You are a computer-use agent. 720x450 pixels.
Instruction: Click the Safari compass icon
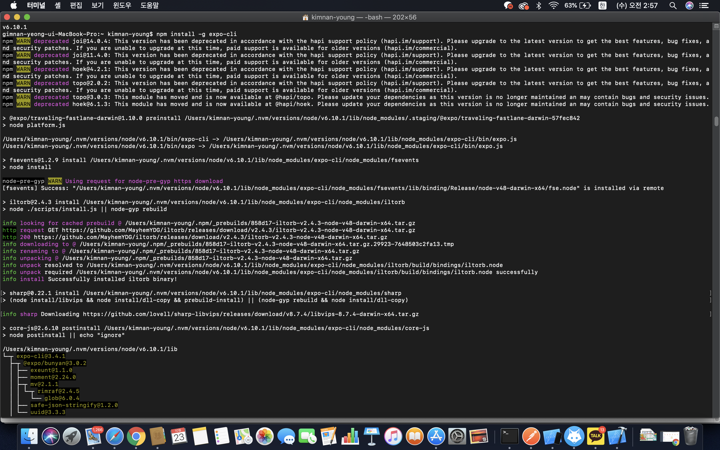pyautogui.click(x=114, y=436)
